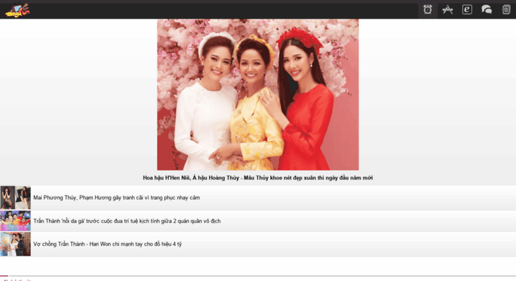Click thumbnail for Hari Won article
Screen dimensions: 516x281
[15, 244]
